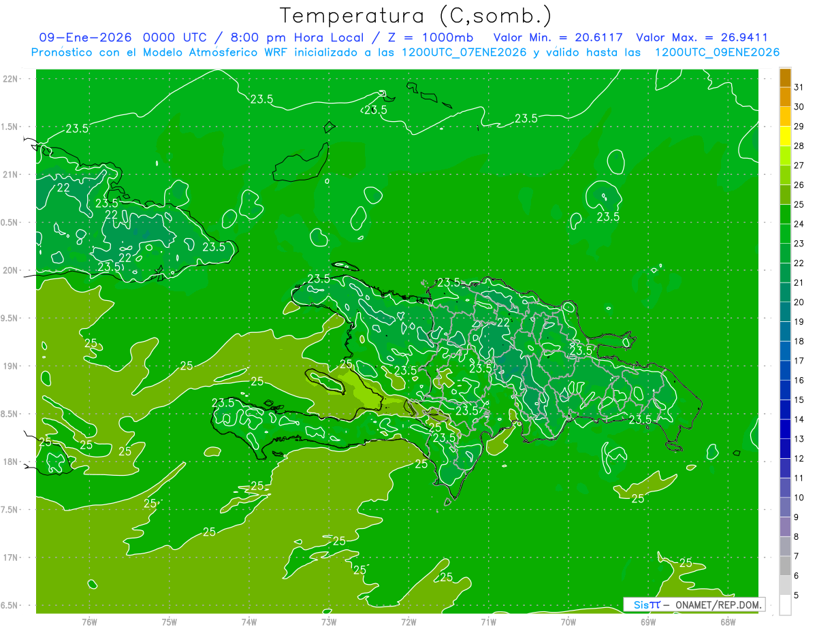Click the '76W' longitude axis label

(89, 621)
